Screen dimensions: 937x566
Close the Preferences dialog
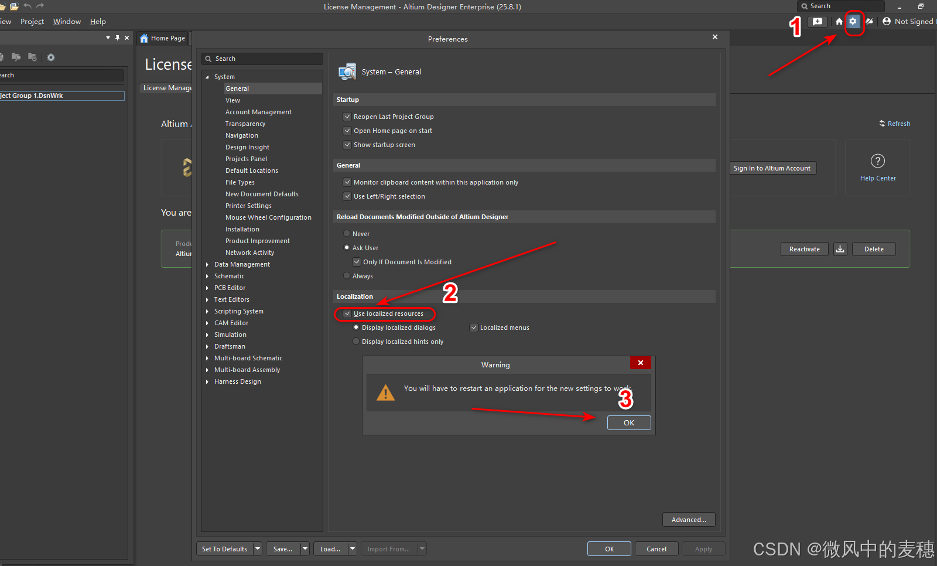tap(715, 37)
